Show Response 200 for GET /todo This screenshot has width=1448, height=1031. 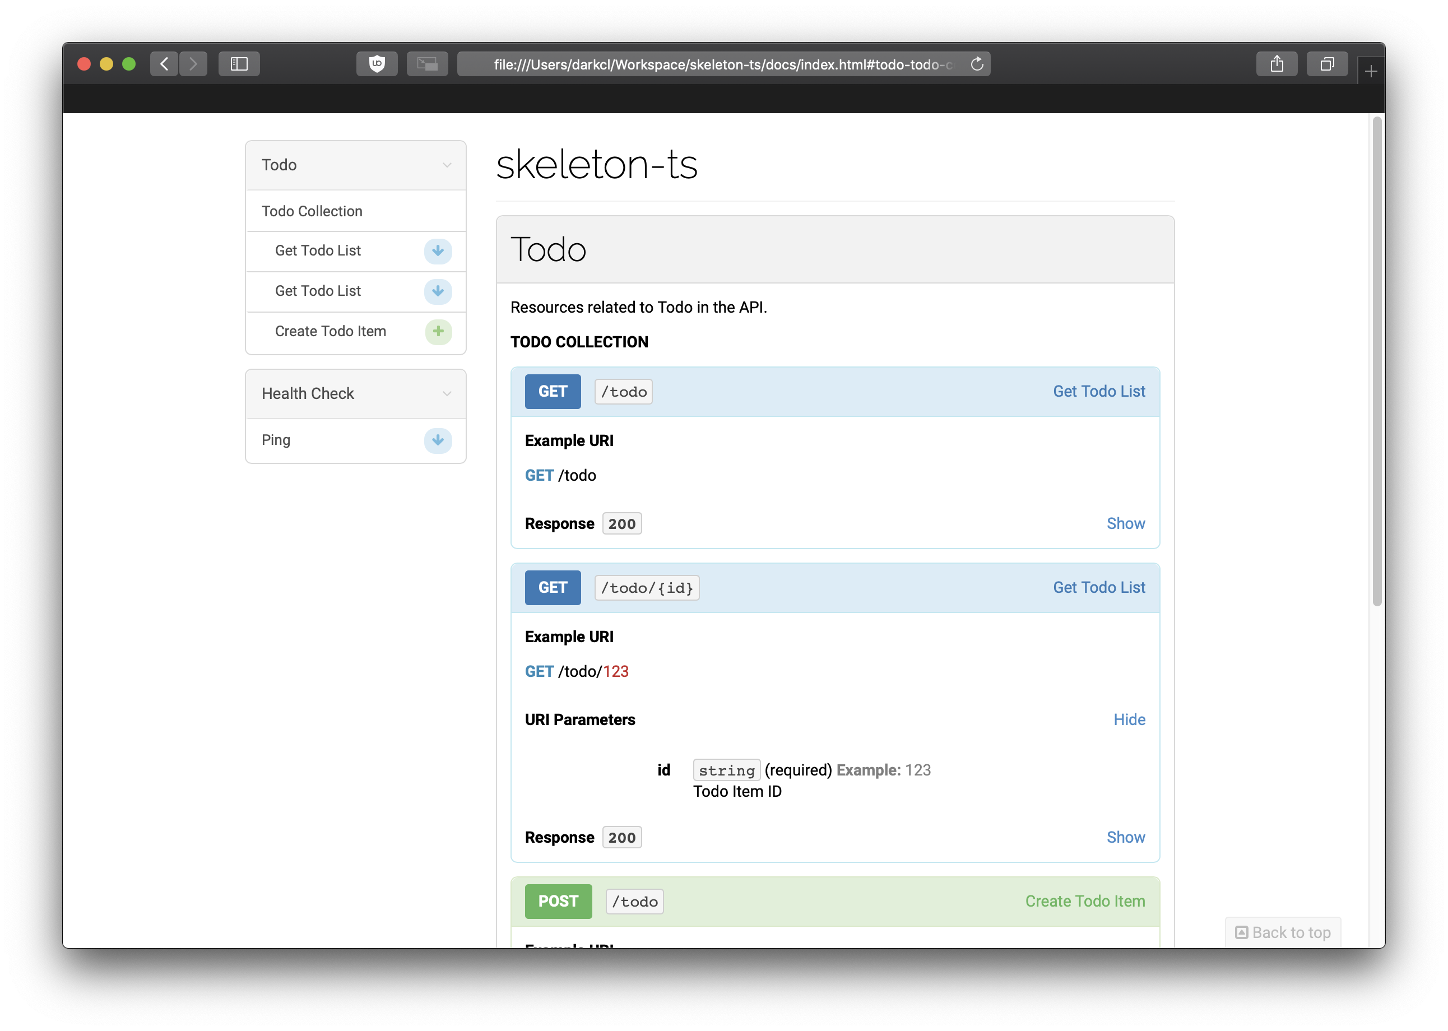(1126, 523)
